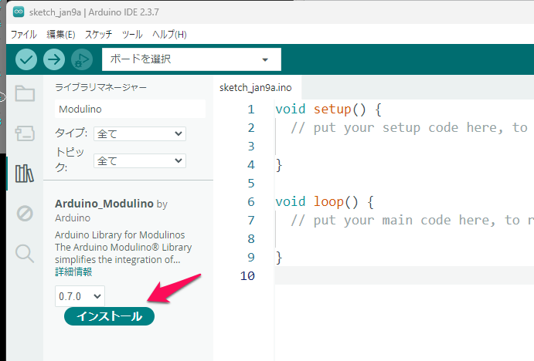
Task: Open the タイプ filter dropdown
Action: [x=139, y=133]
